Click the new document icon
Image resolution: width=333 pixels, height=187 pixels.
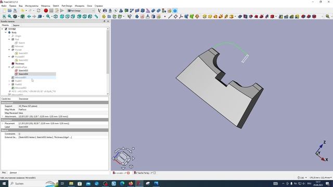click(4, 10)
